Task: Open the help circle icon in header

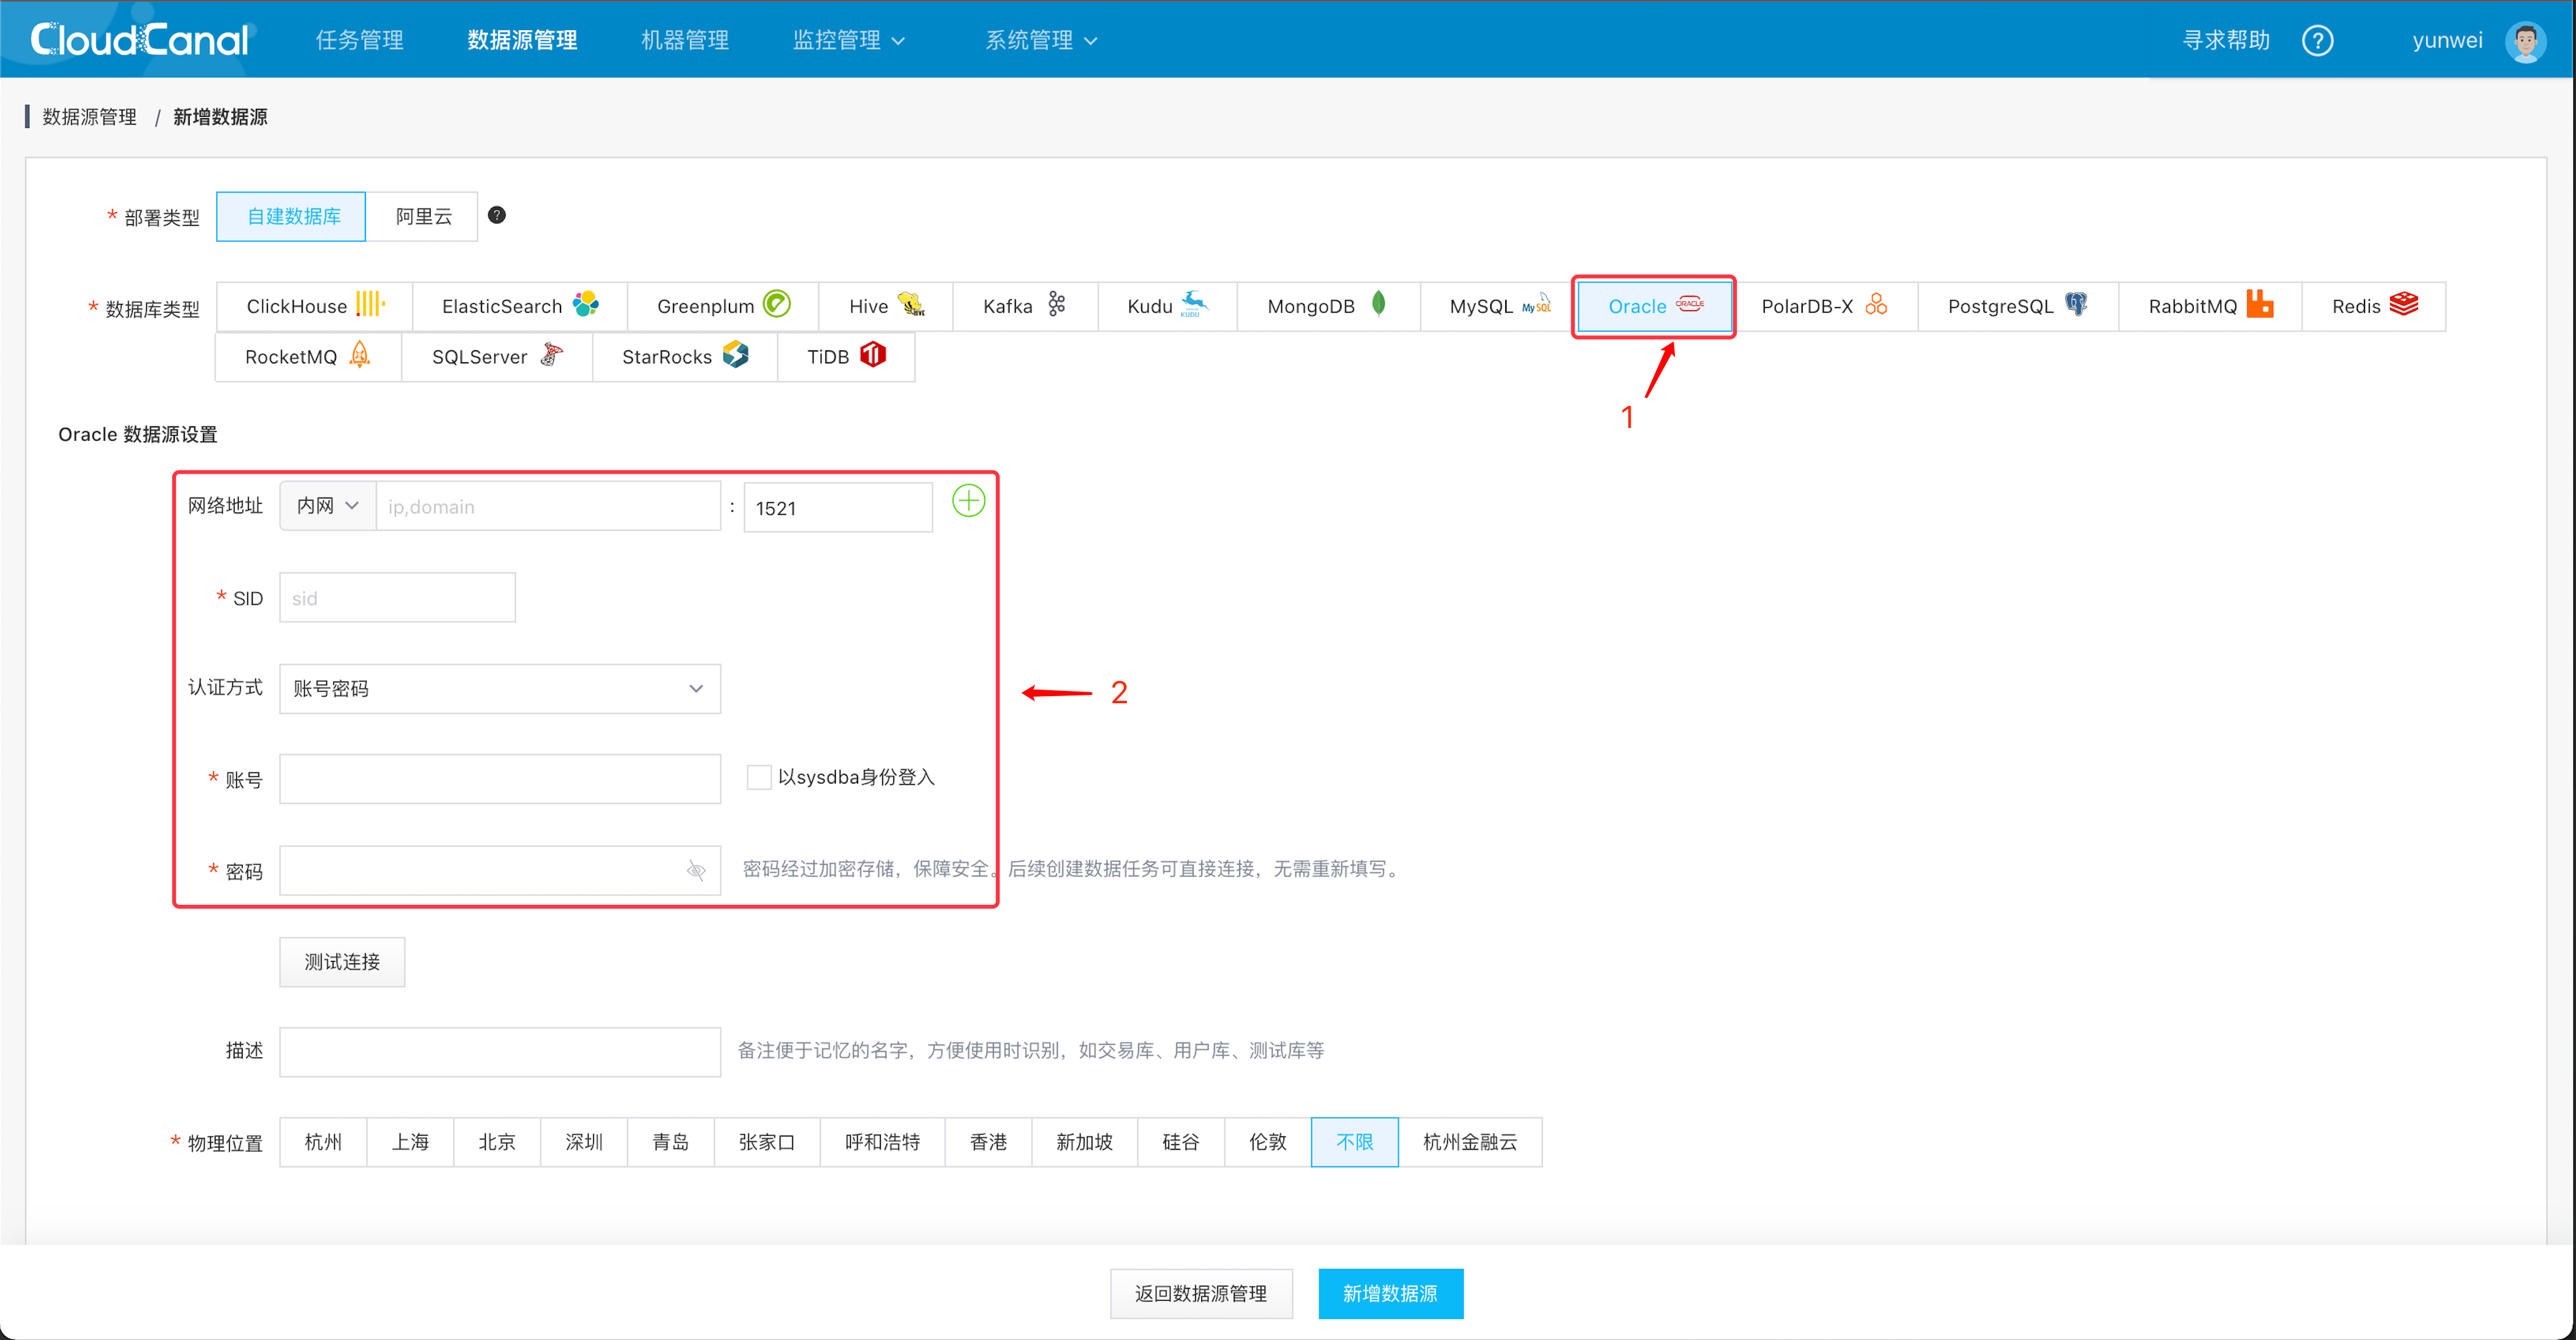Action: [2317, 40]
